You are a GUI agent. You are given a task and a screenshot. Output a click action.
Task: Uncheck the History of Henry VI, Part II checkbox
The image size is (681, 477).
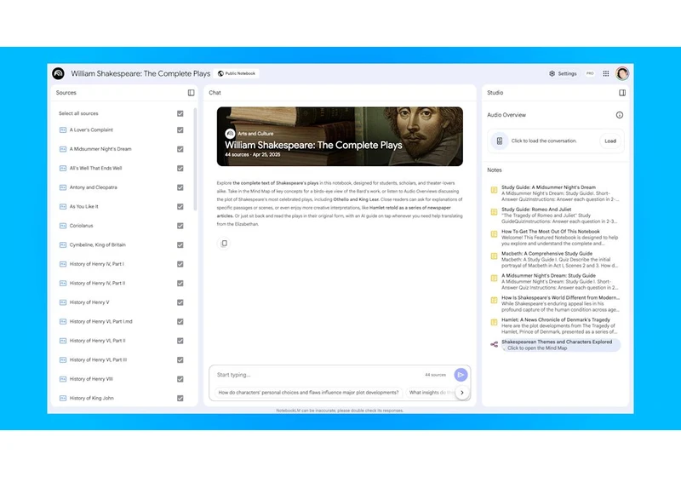pyautogui.click(x=180, y=341)
